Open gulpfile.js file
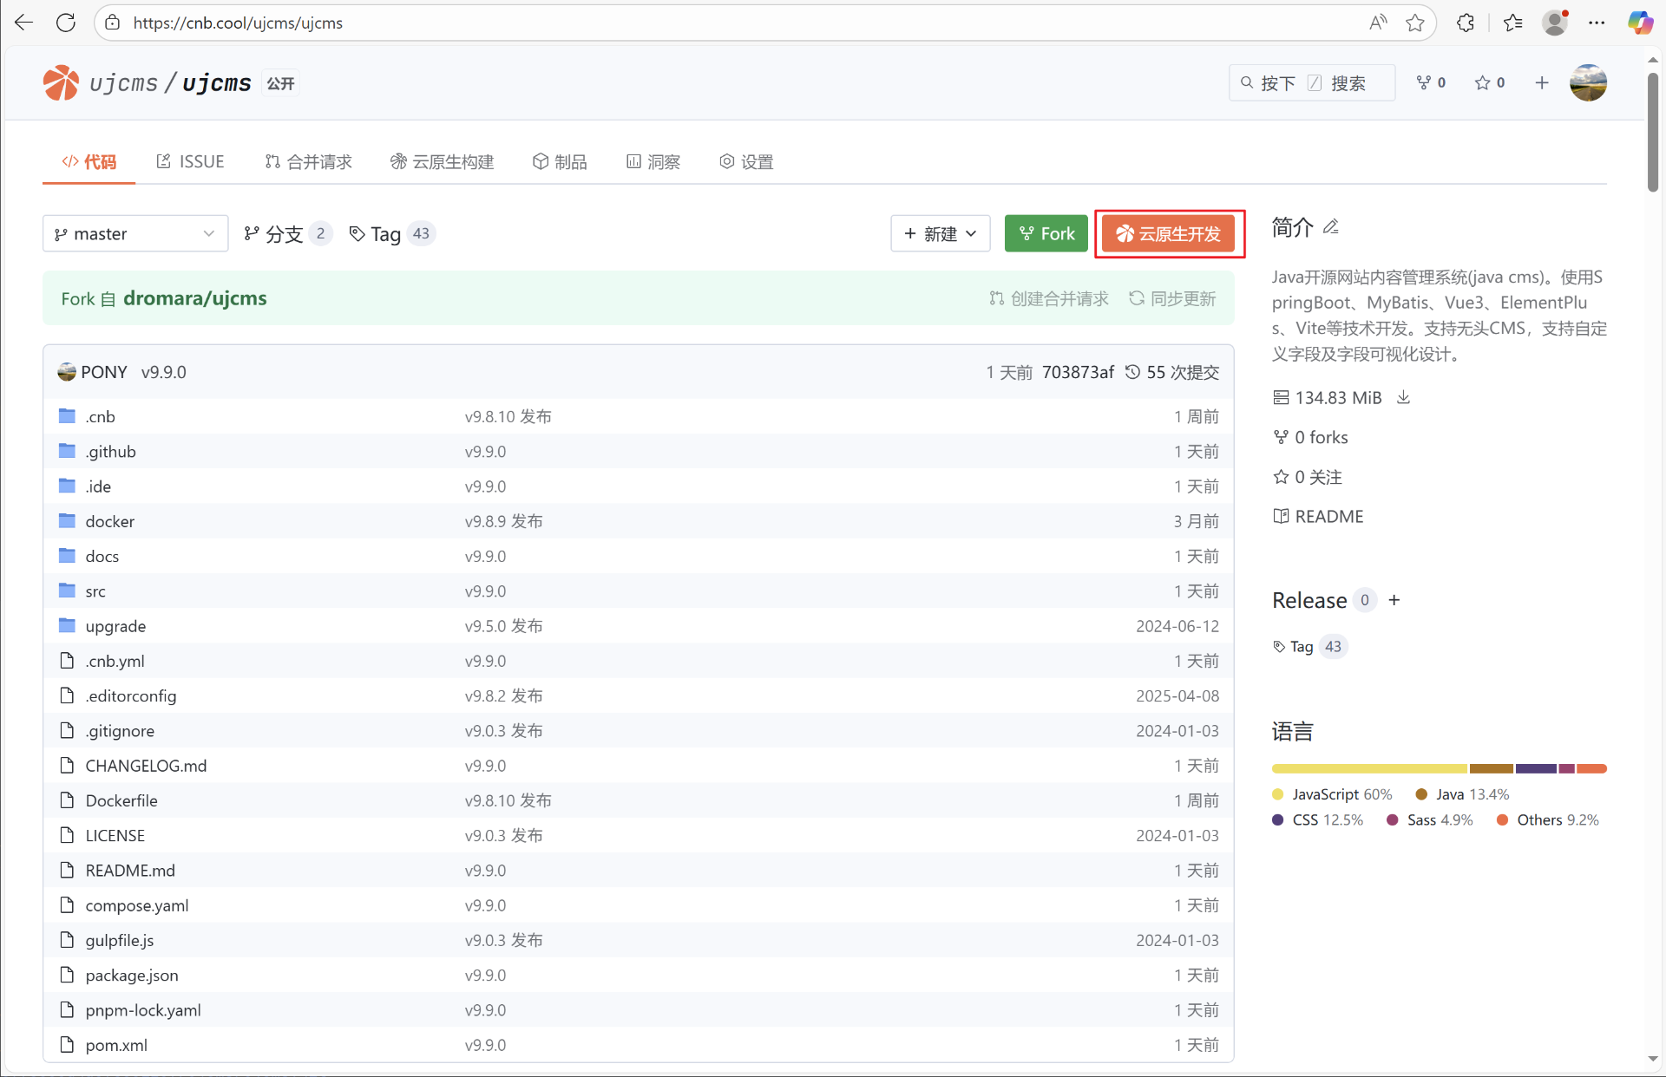 [x=120, y=940]
